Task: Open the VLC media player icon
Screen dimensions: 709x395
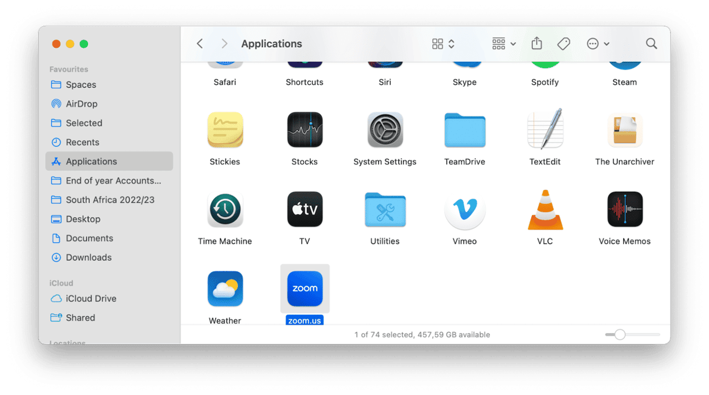Action: tap(545, 210)
